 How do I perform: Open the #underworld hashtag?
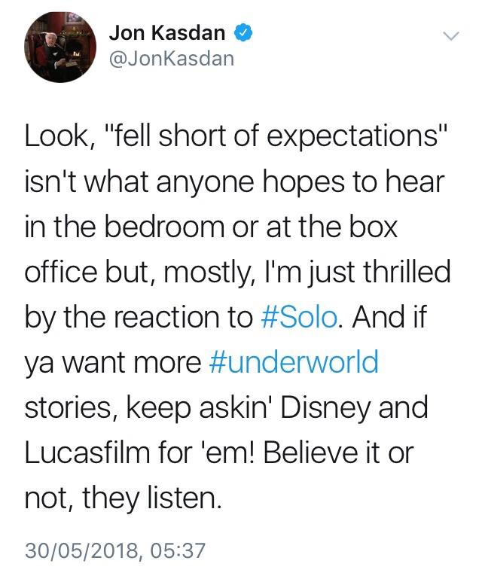(x=292, y=362)
